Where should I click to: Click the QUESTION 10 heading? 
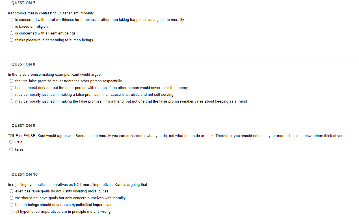(24, 174)
